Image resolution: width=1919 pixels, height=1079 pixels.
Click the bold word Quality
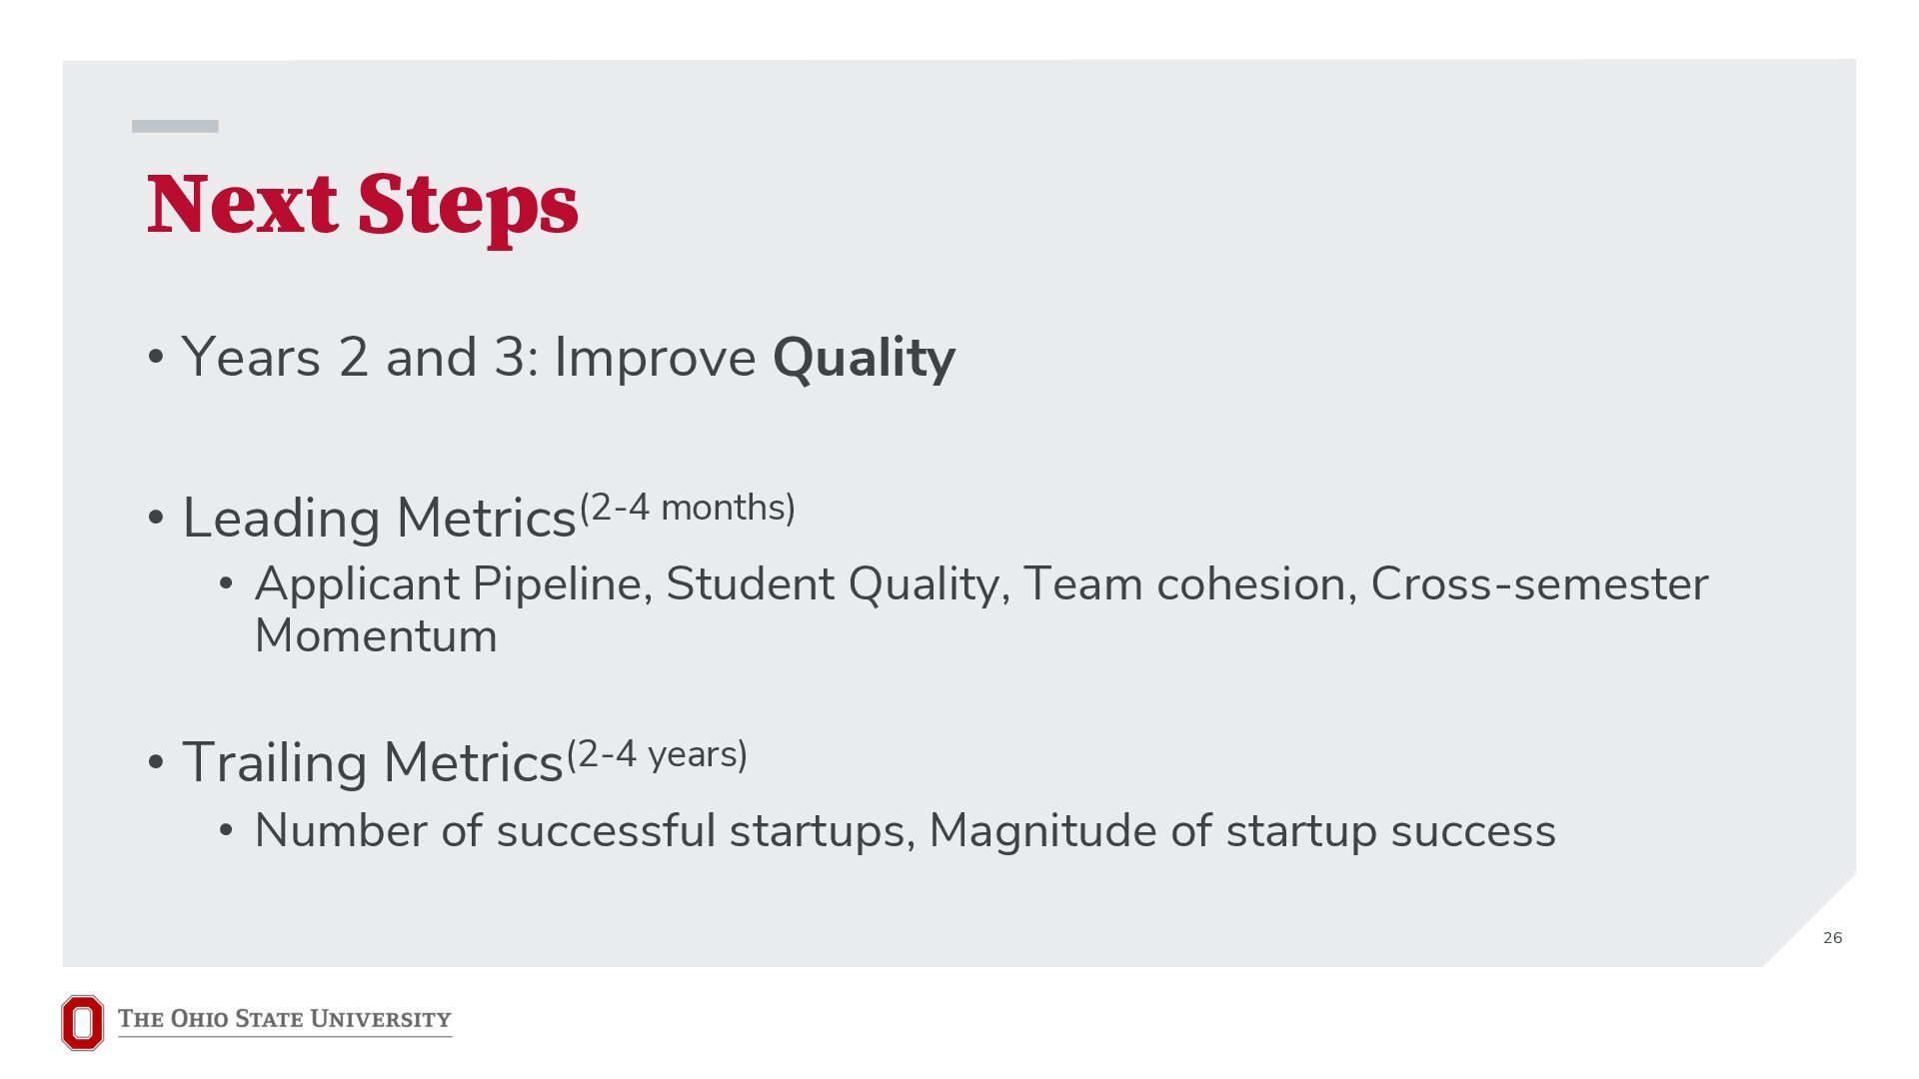(x=864, y=358)
